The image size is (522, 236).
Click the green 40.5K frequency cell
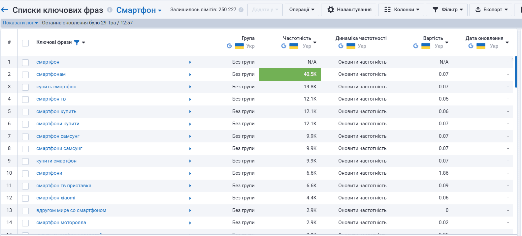coord(290,74)
